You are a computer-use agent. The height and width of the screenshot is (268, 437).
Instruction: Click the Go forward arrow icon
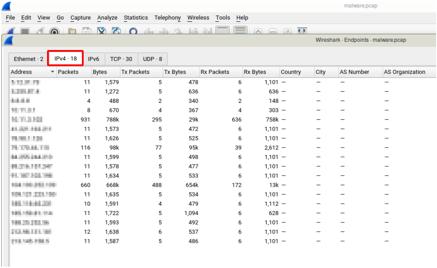pos(163,31)
